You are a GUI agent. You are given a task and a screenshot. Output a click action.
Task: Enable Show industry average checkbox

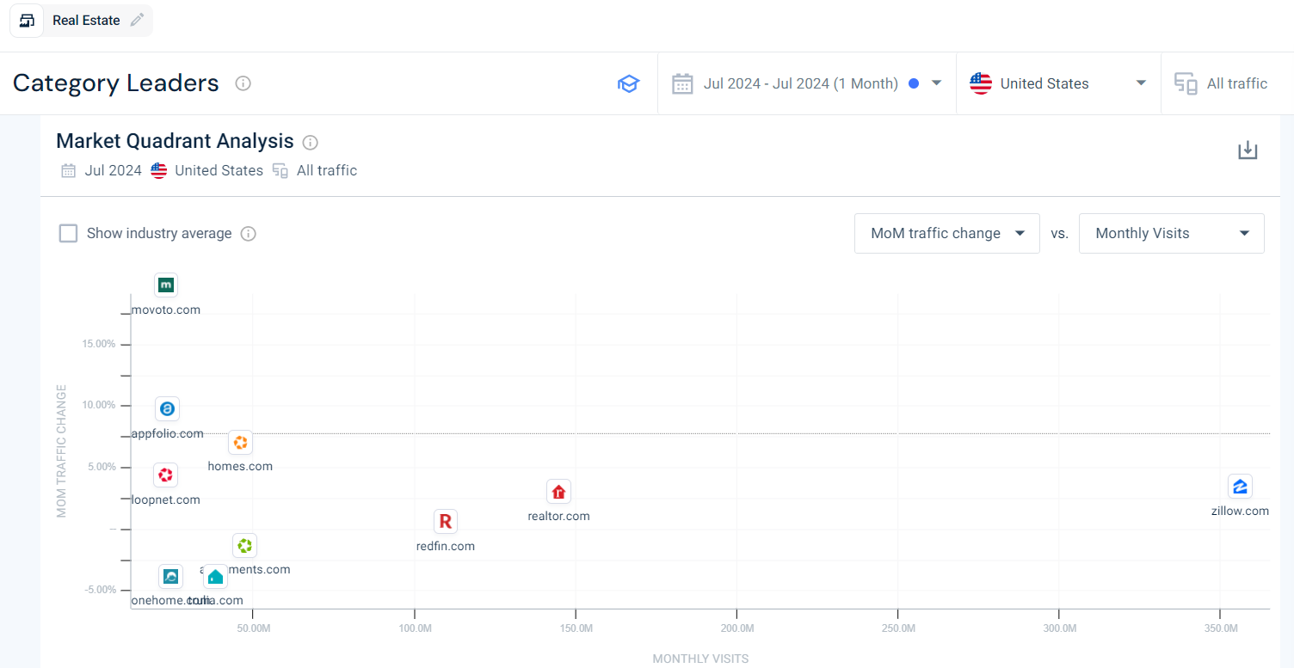point(68,234)
